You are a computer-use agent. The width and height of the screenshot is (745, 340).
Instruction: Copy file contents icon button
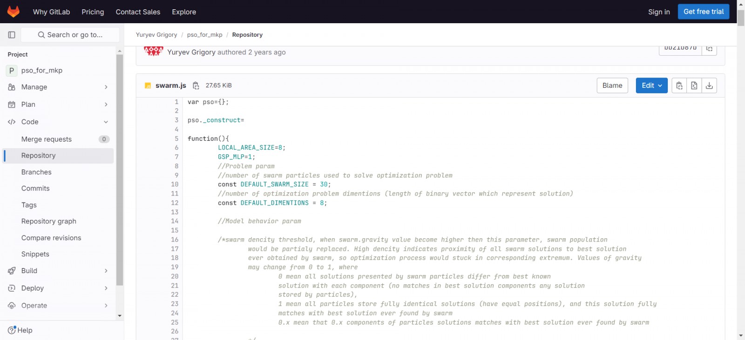679,85
